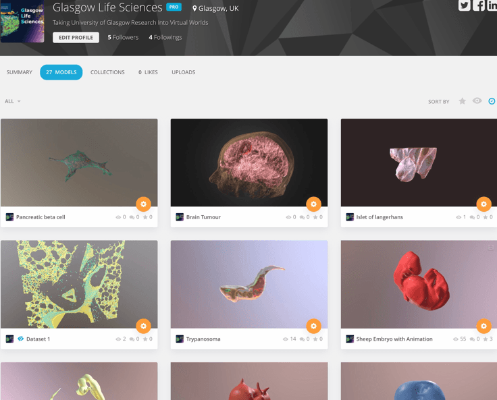This screenshot has height=400, width=497.
Task: Click the Glasgow Life Sciences profile avatar
Action: [22, 21]
